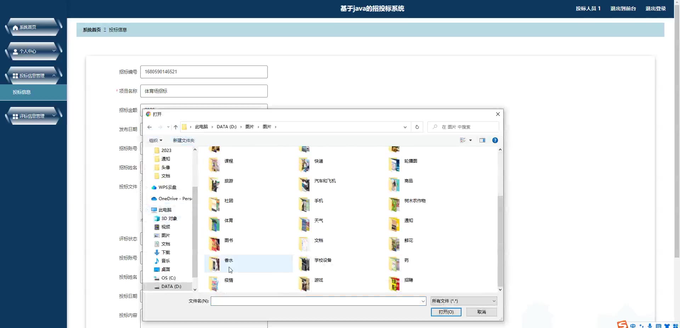
Task: Click the 香水 folder icon
Action: [214, 264]
